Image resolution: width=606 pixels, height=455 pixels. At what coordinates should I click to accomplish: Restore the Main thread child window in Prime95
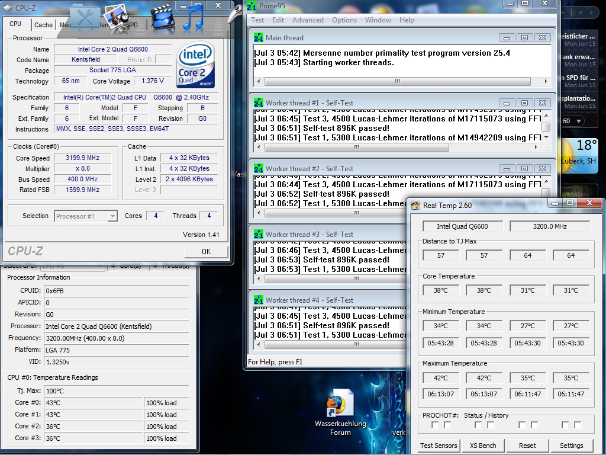[x=524, y=37]
